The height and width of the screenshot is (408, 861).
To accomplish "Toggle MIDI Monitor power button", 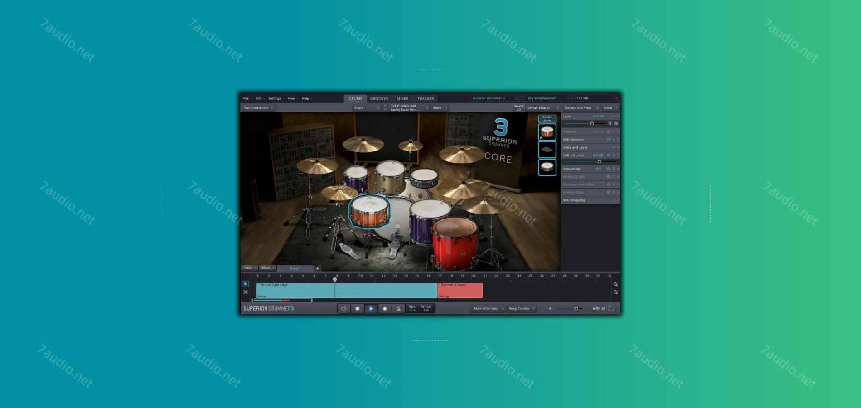I will 609,140.
